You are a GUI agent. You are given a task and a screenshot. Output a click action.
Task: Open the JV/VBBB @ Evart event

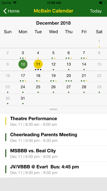tap(53, 170)
